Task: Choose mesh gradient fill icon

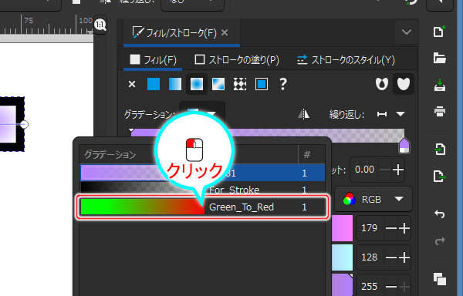Action: point(218,84)
